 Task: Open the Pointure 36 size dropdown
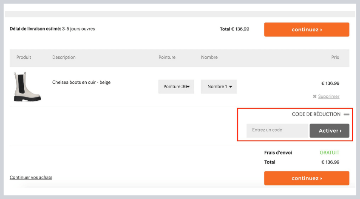(176, 86)
